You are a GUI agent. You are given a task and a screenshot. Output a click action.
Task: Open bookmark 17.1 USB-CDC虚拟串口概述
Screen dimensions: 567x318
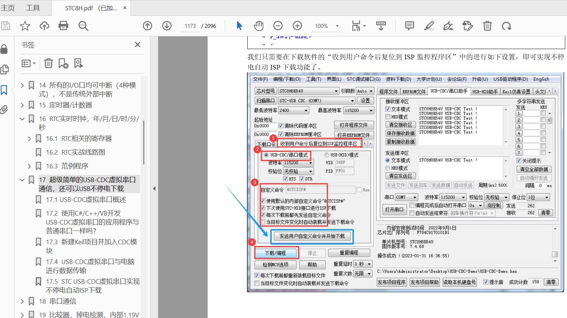86,200
